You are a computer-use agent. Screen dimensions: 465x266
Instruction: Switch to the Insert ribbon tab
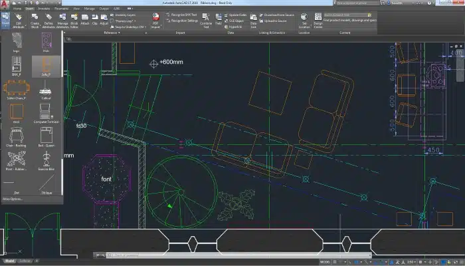coord(29,9)
